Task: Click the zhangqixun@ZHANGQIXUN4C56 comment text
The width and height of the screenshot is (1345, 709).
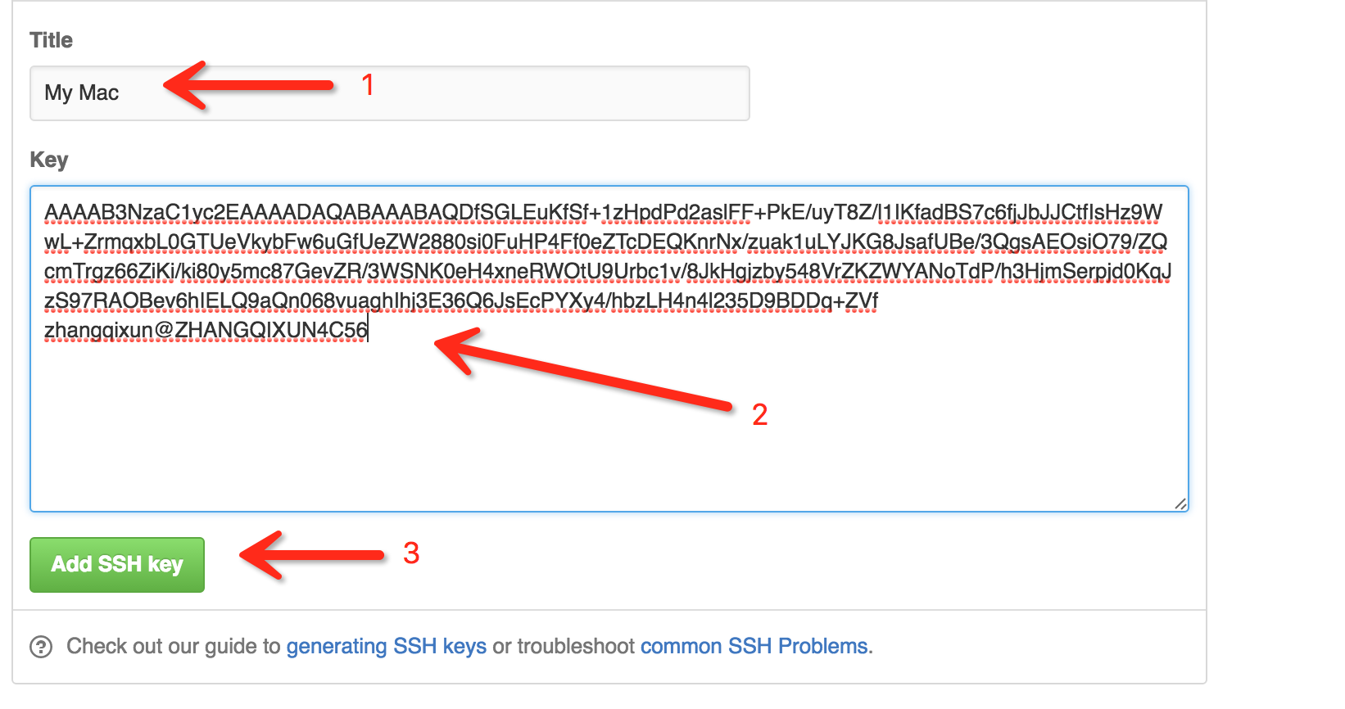Action: coord(206,331)
